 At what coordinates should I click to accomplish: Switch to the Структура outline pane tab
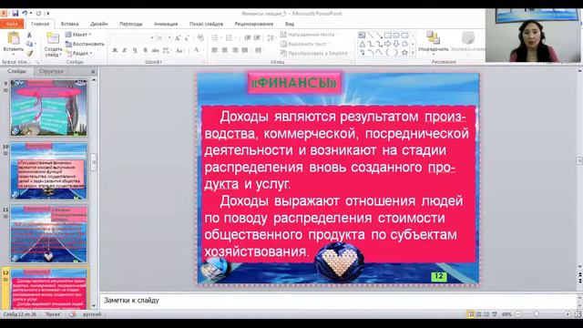pyautogui.click(x=51, y=71)
